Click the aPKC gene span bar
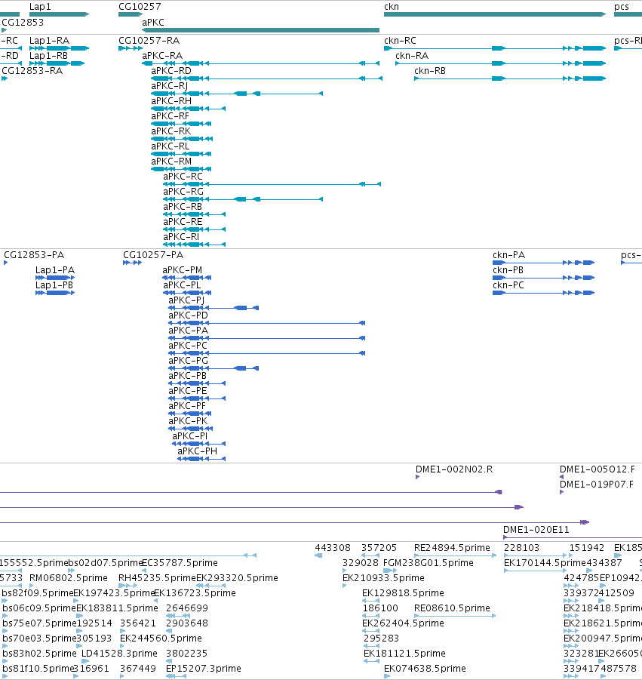642x680 pixels. (260, 30)
